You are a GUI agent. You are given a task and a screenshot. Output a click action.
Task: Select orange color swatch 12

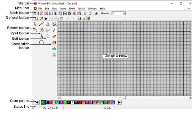[x=83, y=102]
